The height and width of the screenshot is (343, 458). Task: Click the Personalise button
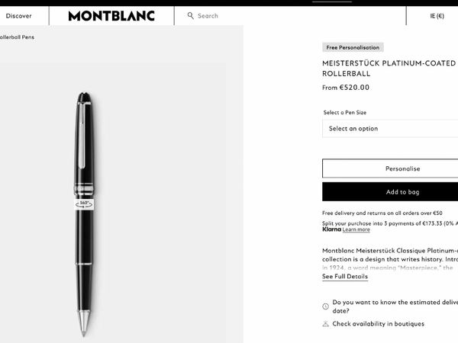(390, 168)
